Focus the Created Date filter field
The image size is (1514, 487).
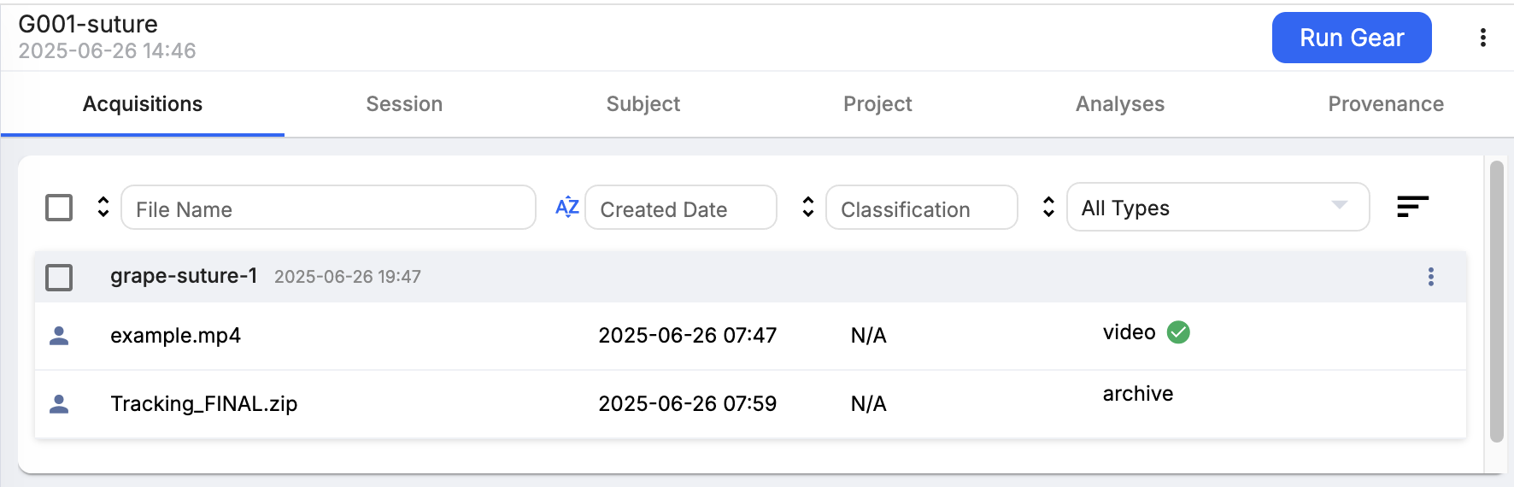click(x=681, y=208)
